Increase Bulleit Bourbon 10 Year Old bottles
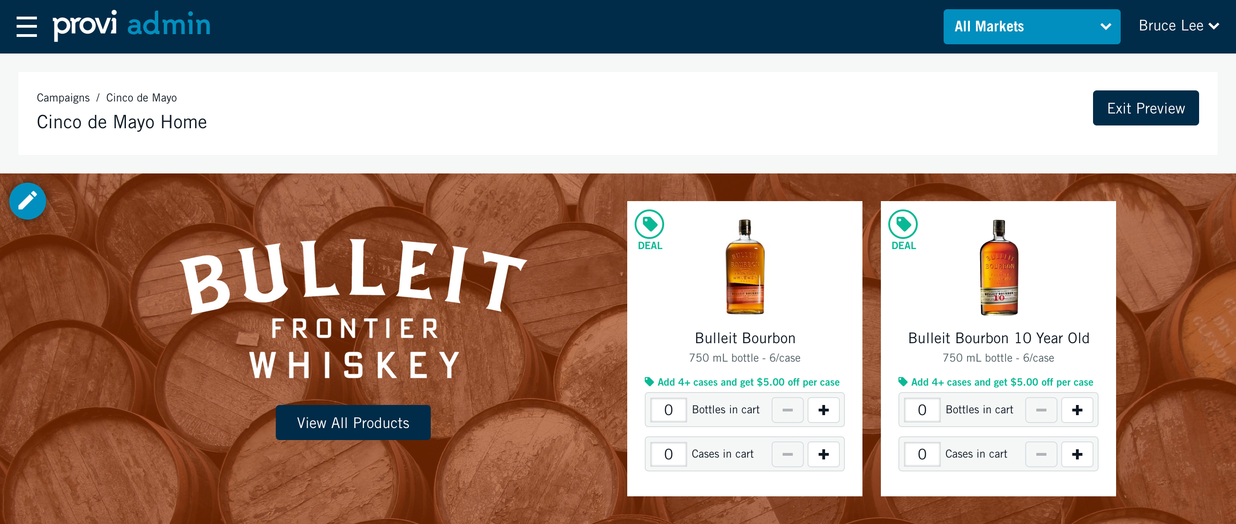Screen dimensions: 1236x524 pos(1077,410)
